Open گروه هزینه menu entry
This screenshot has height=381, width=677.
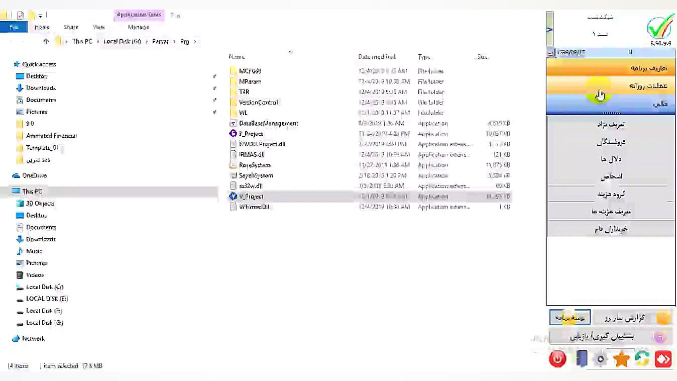click(x=611, y=194)
